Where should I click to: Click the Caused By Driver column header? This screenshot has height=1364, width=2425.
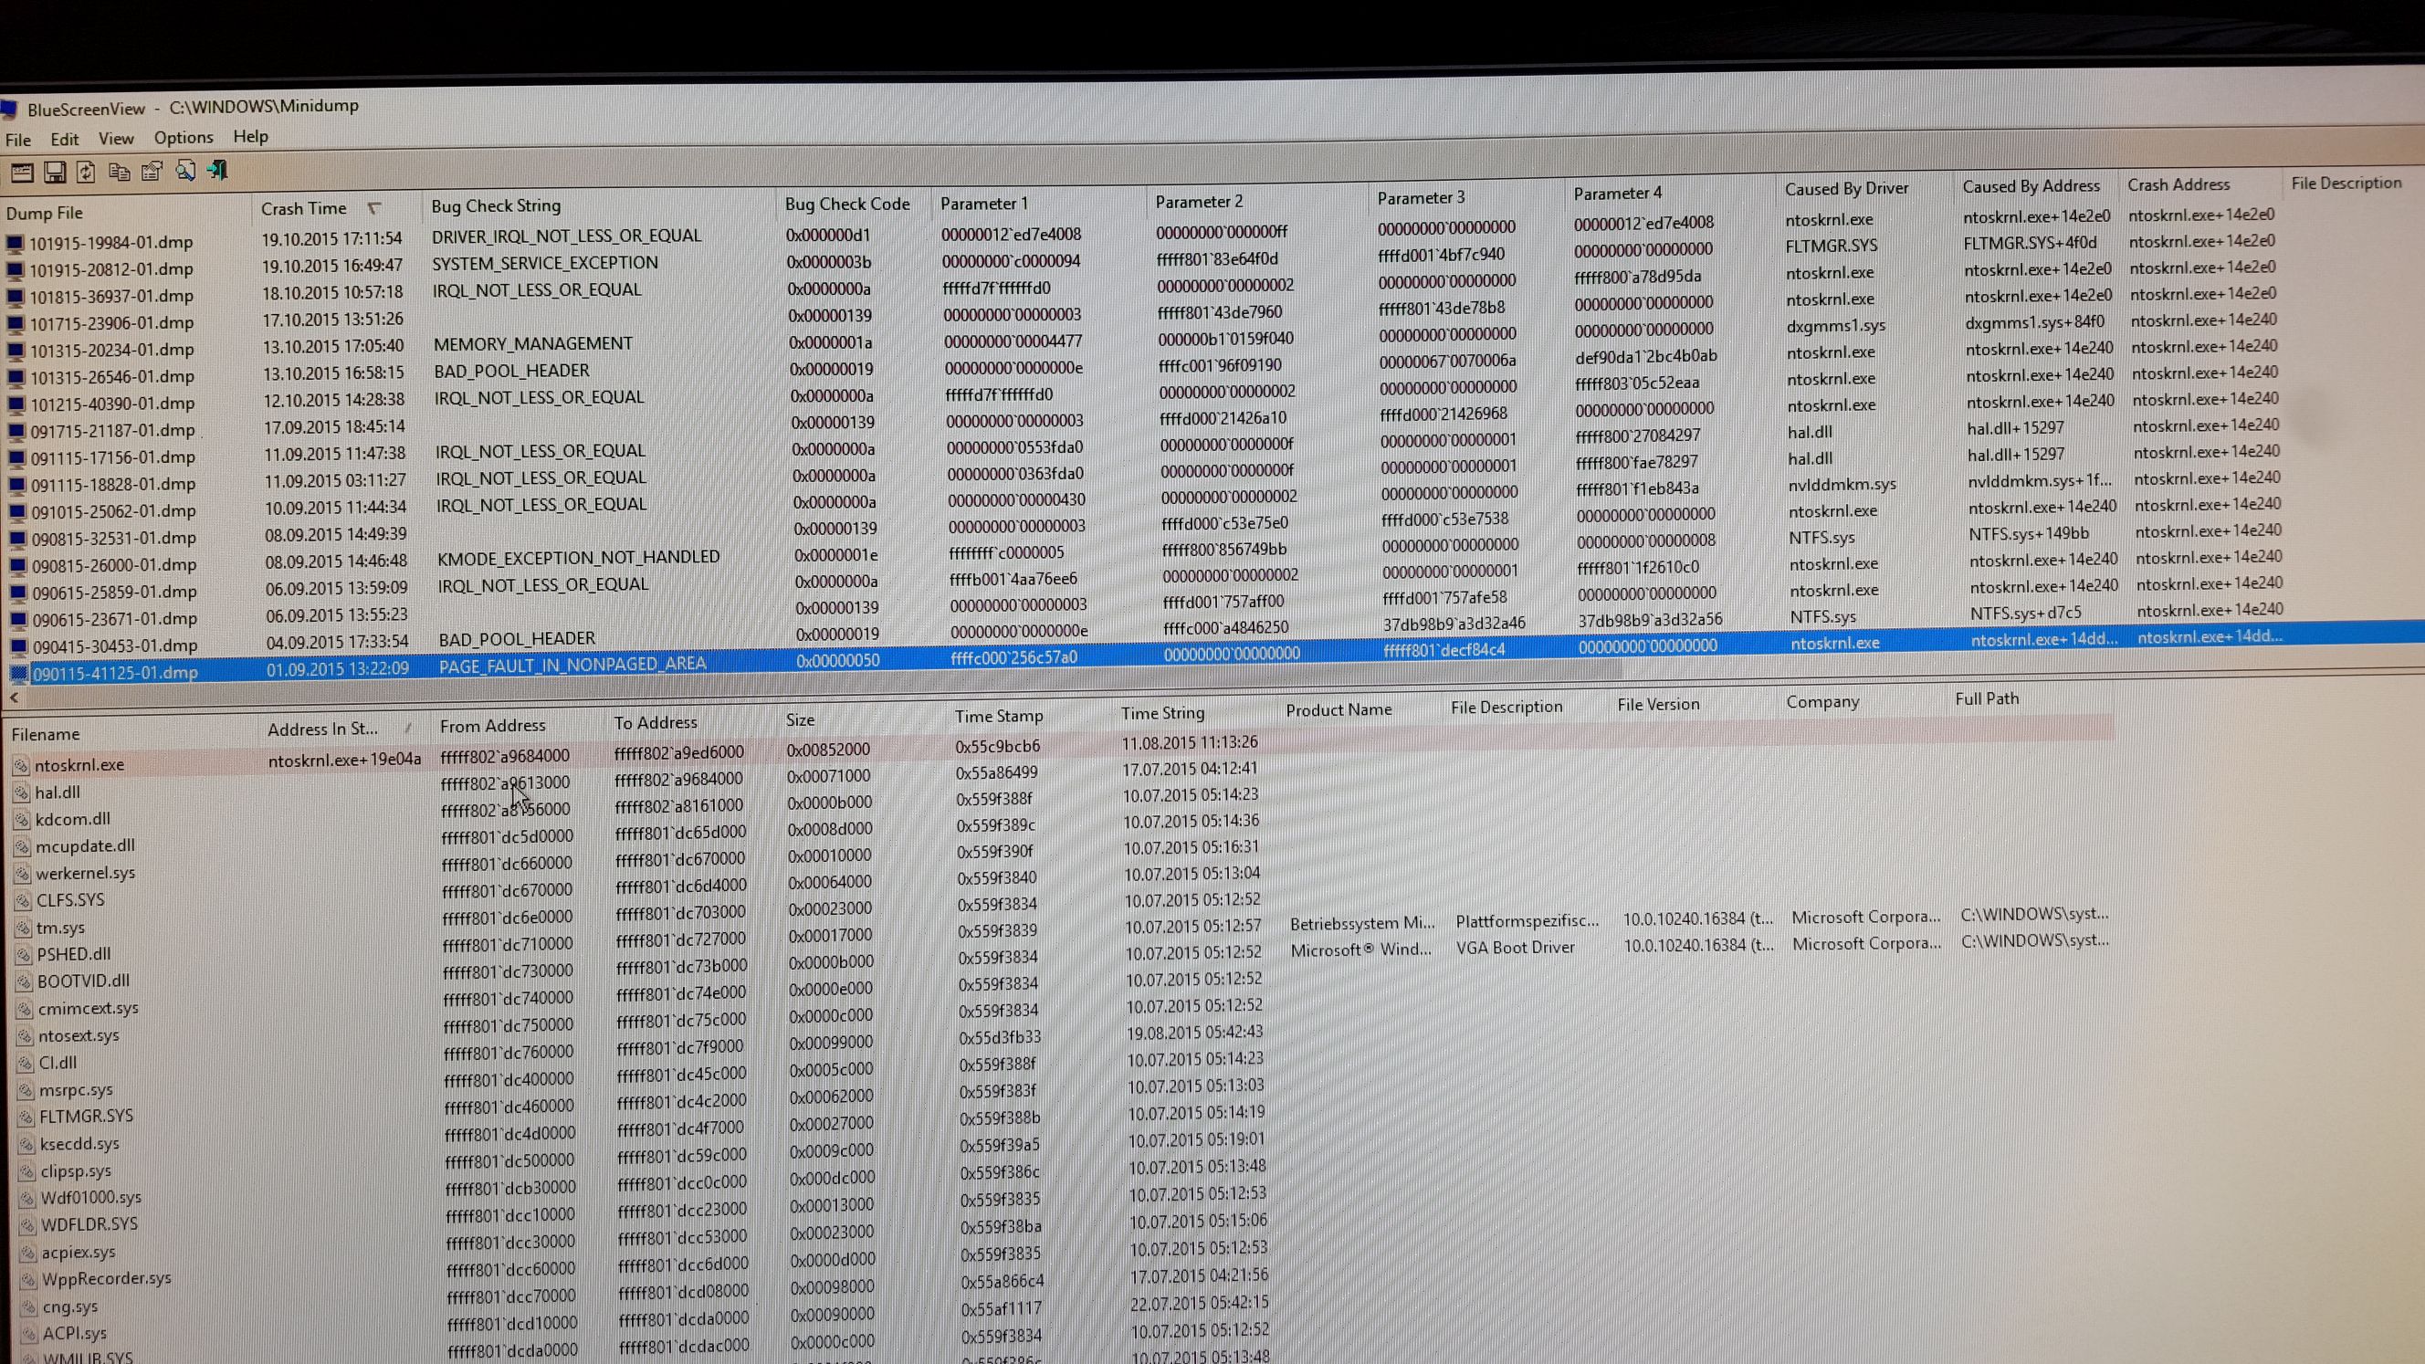point(1846,188)
